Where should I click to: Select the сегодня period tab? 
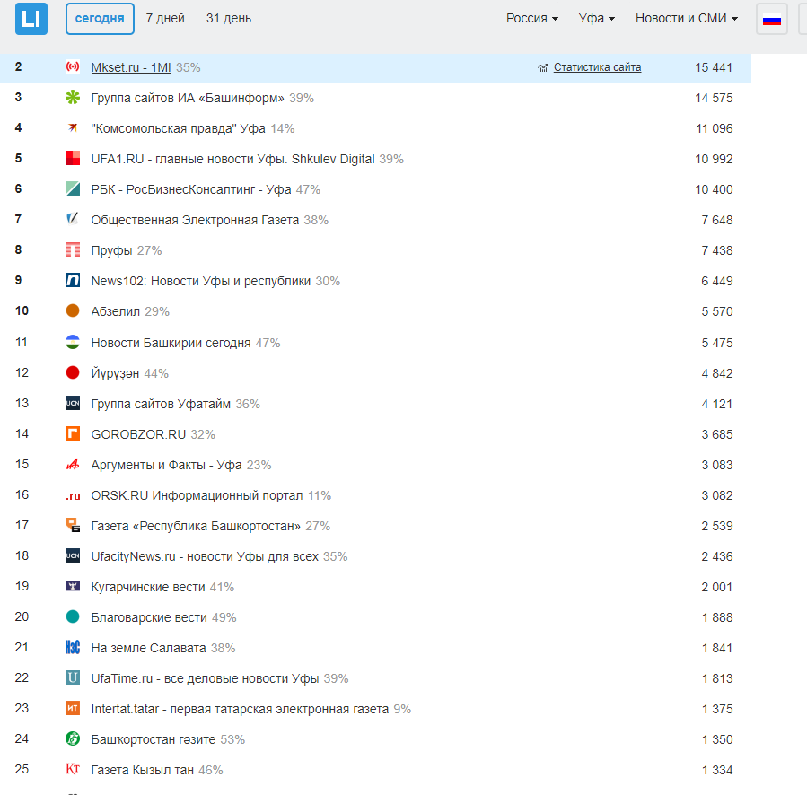(100, 19)
